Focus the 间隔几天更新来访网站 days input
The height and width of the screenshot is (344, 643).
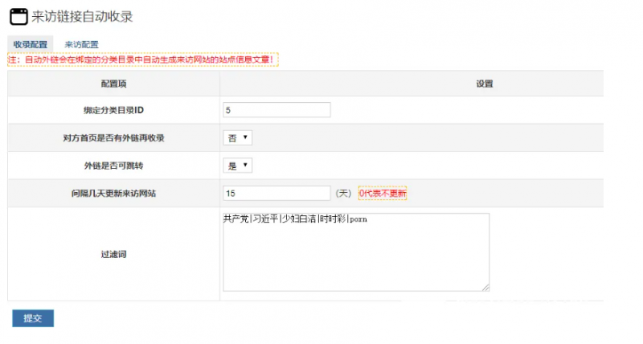[276, 193]
